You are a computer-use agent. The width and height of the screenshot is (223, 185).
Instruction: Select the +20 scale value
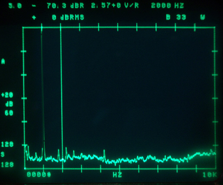coord(7,95)
